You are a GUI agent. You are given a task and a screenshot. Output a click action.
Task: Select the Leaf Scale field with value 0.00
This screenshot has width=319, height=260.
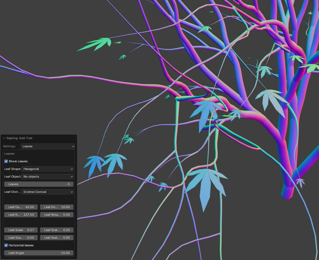pos(57,238)
